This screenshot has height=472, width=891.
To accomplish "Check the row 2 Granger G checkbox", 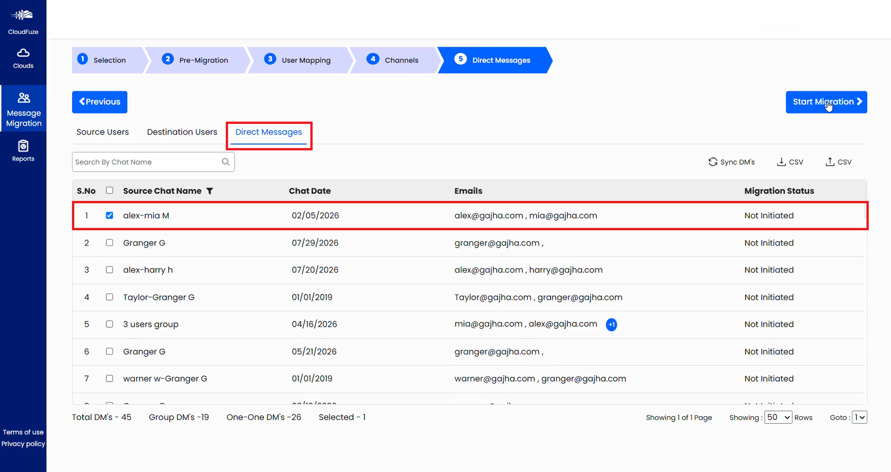I will (110, 243).
